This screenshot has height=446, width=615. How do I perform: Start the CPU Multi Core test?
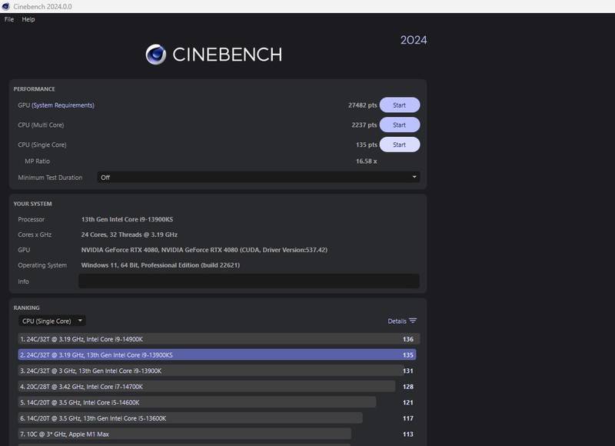pyautogui.click(x=400, y=125)
